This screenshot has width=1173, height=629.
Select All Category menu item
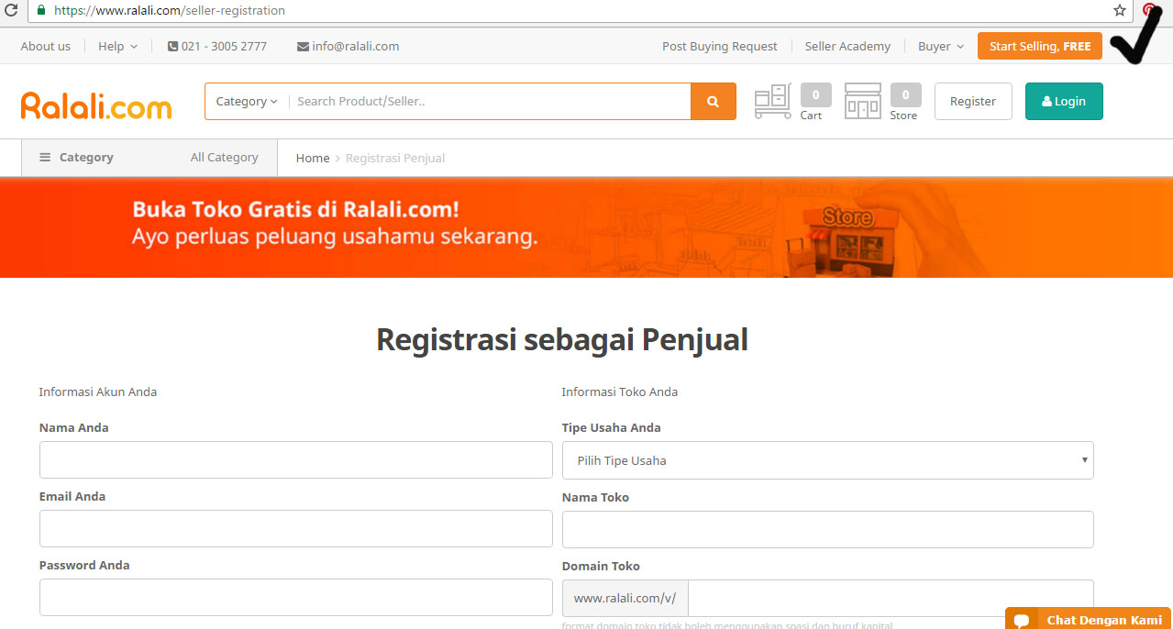(x=224, y=158)
